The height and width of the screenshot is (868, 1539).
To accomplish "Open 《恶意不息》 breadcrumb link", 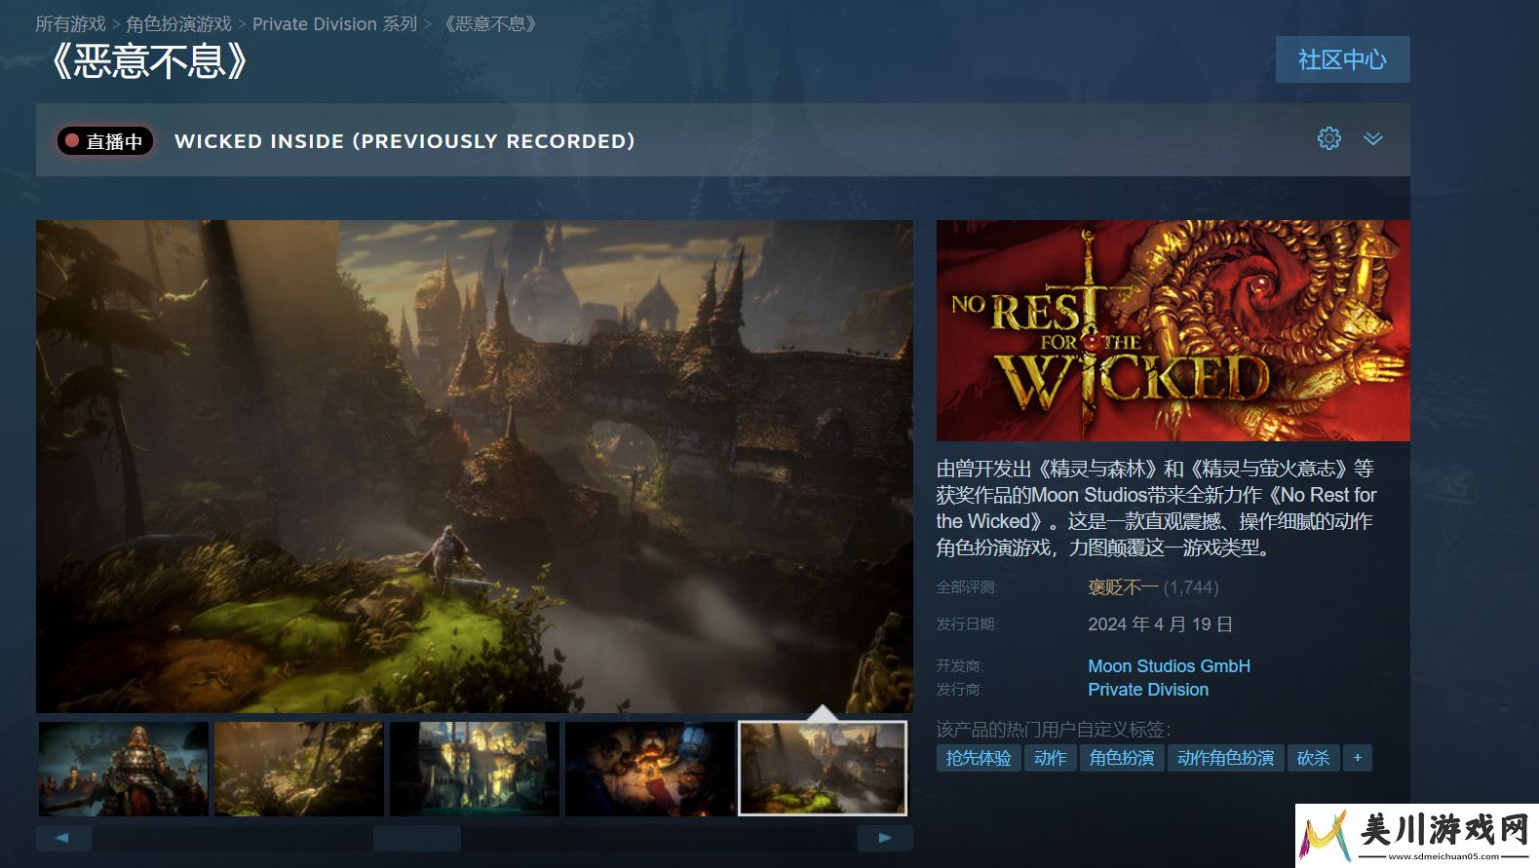I will coord(490,23).
